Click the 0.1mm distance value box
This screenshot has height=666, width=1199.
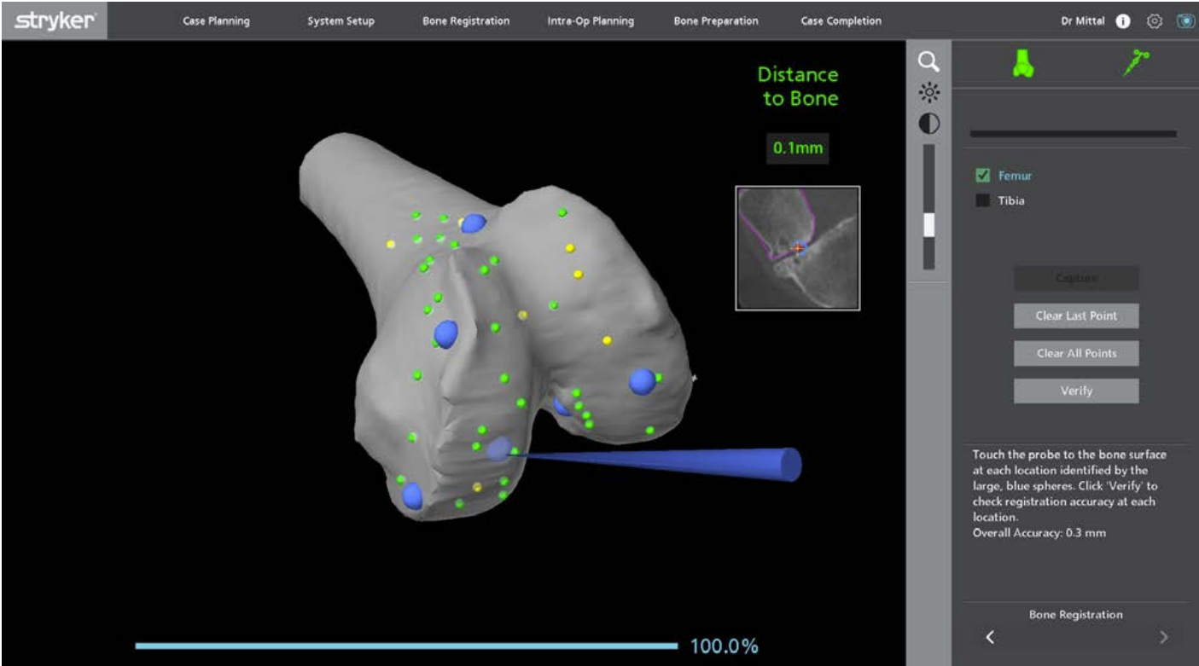pos(797,148)
